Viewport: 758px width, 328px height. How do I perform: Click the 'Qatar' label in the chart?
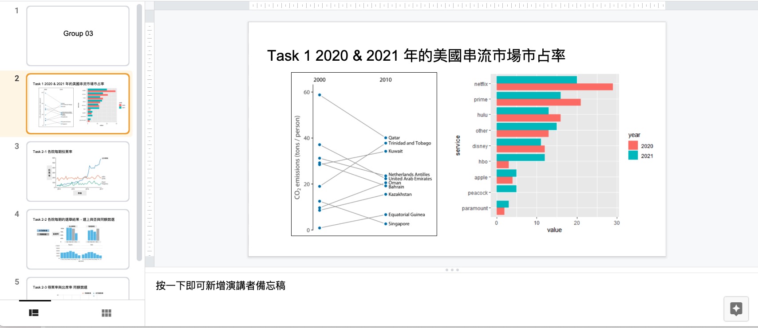(394, 138)
